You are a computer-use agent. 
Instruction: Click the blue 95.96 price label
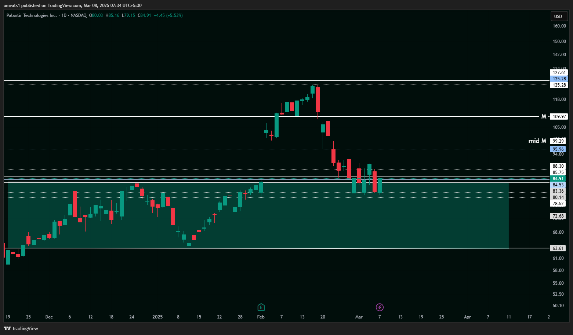point(558,149)
